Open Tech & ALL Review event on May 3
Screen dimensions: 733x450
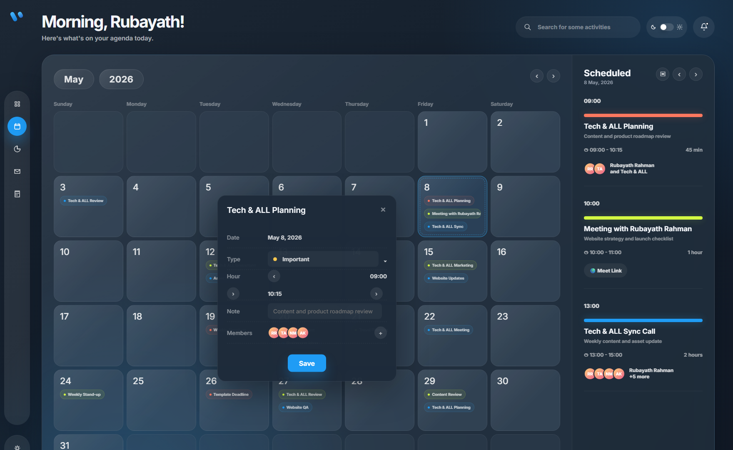[84, 201]
